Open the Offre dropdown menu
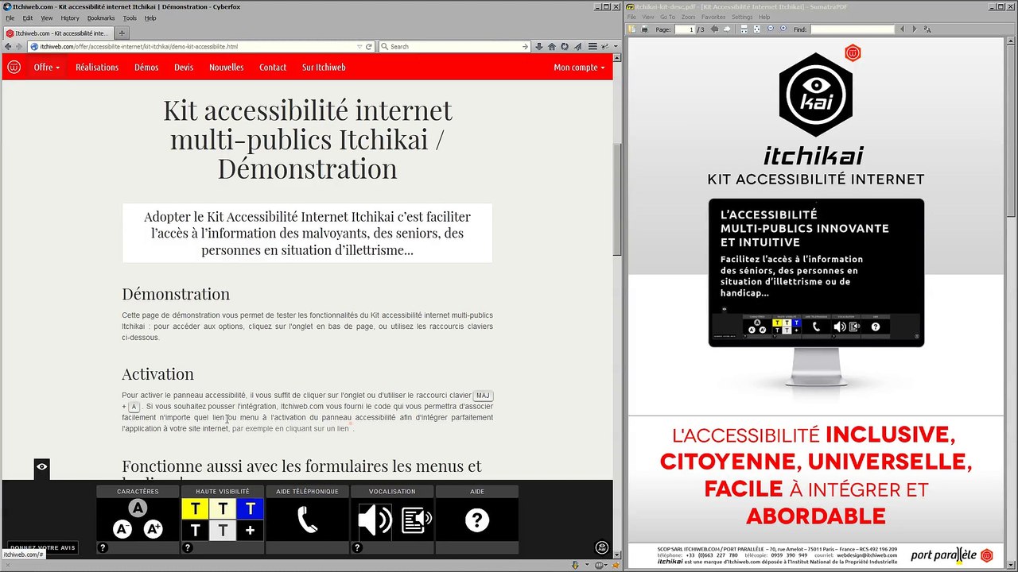Viewport: 1018px width, 572px height. (47, 68)
